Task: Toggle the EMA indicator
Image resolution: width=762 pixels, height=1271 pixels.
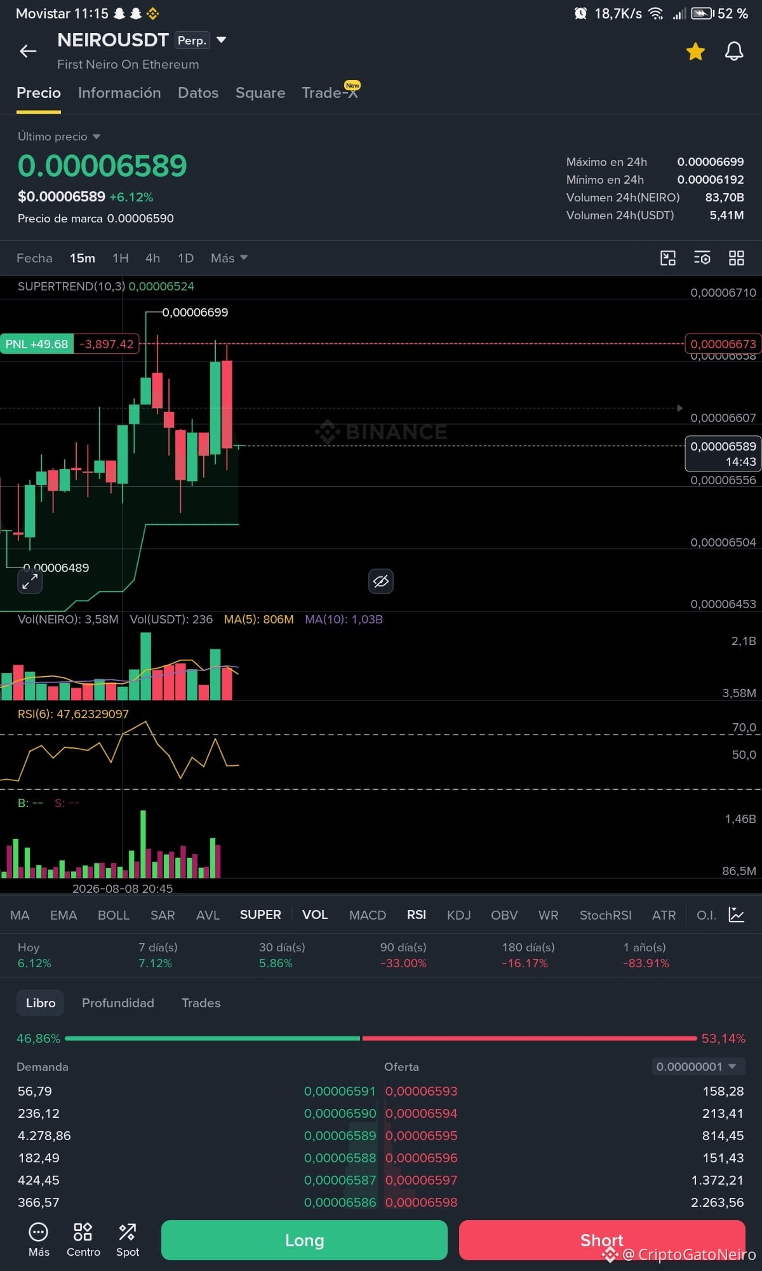Action: click(63, 915)
